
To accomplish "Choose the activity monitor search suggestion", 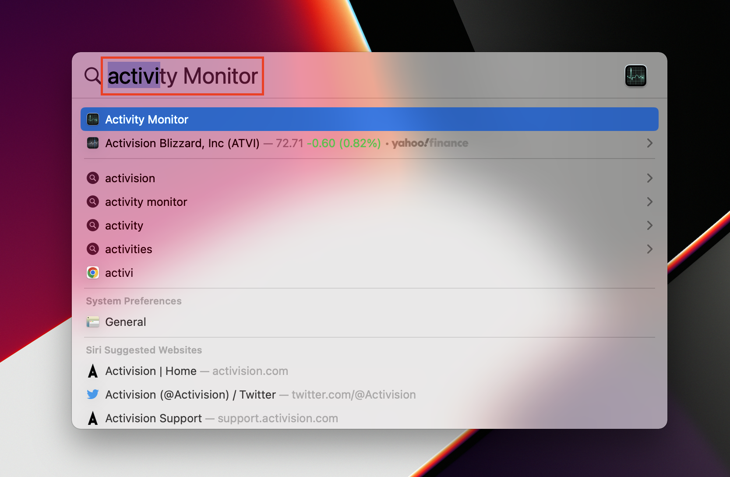I will pyautogui.click(x=370, y=201).
